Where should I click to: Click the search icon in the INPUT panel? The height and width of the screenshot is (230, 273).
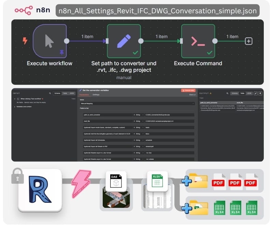[x=50, y=93]
